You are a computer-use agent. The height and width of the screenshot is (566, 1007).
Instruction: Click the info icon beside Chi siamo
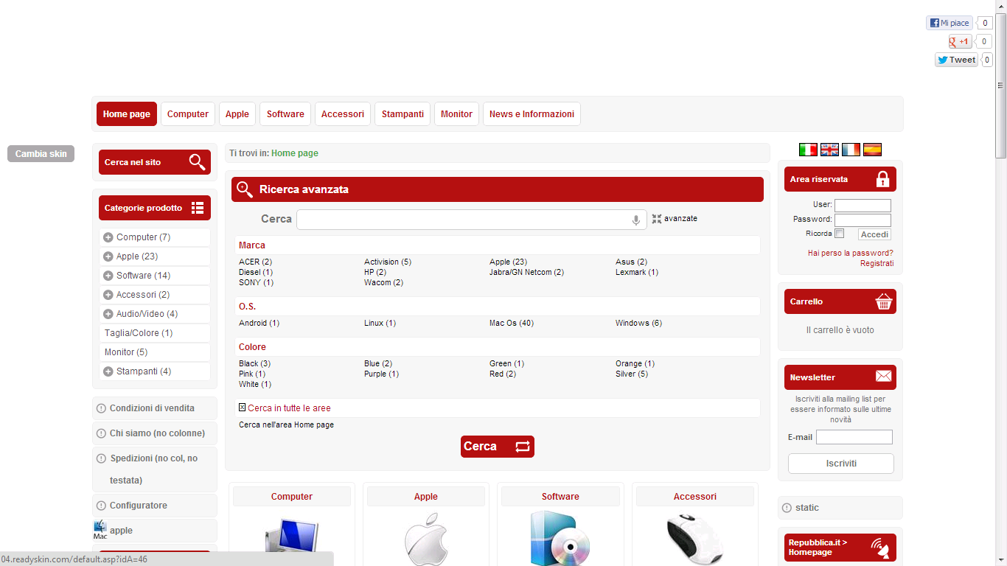click(x=101, y=433)
